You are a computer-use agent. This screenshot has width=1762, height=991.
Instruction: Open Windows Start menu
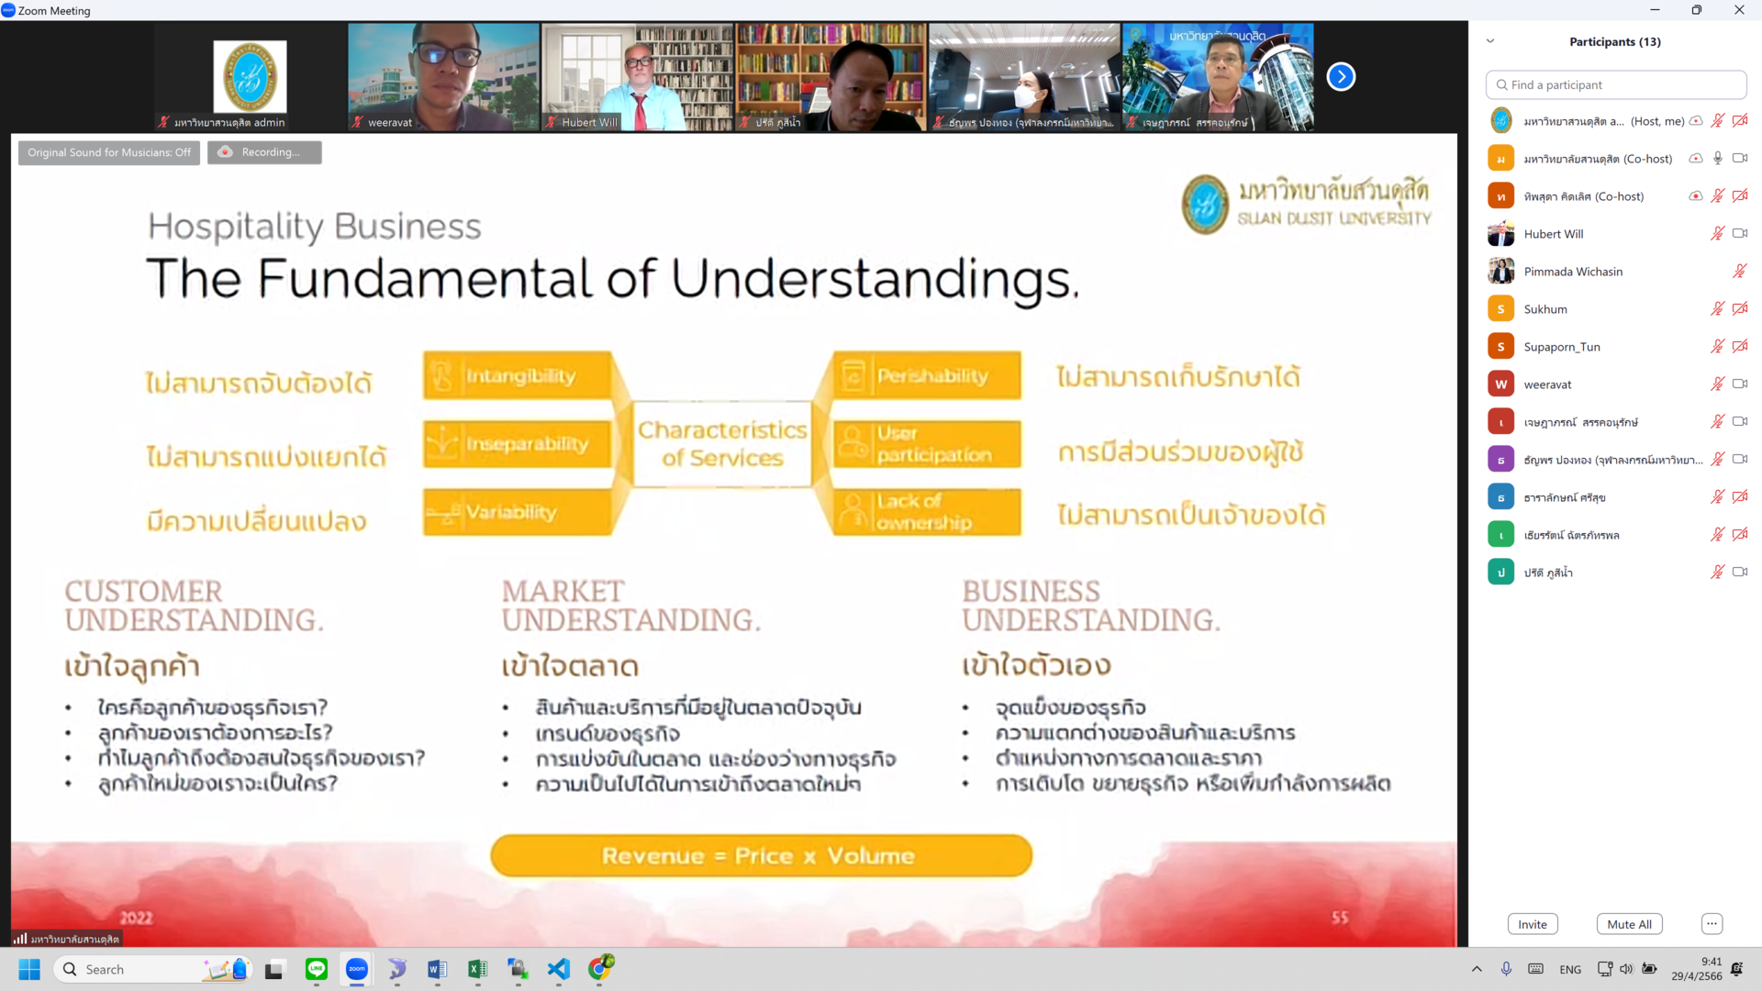pos(29,969)
